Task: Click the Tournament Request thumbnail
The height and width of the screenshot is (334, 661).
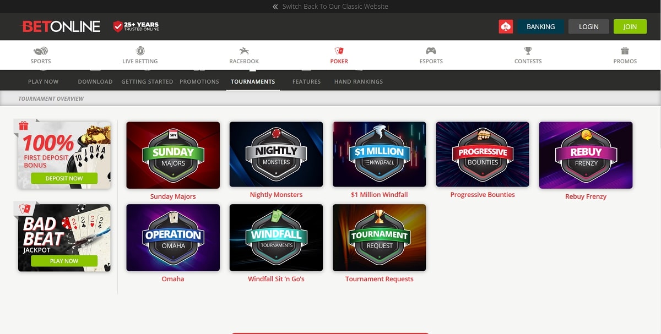Action: (x=379, y=238)
